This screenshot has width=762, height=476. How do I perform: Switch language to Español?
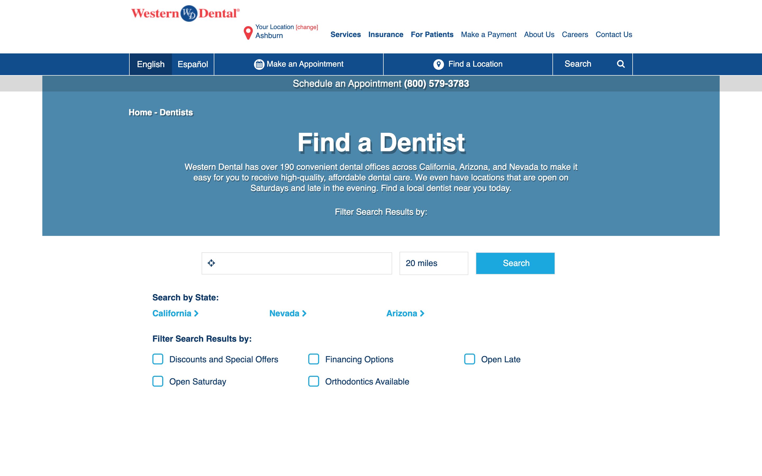(193, 64)
